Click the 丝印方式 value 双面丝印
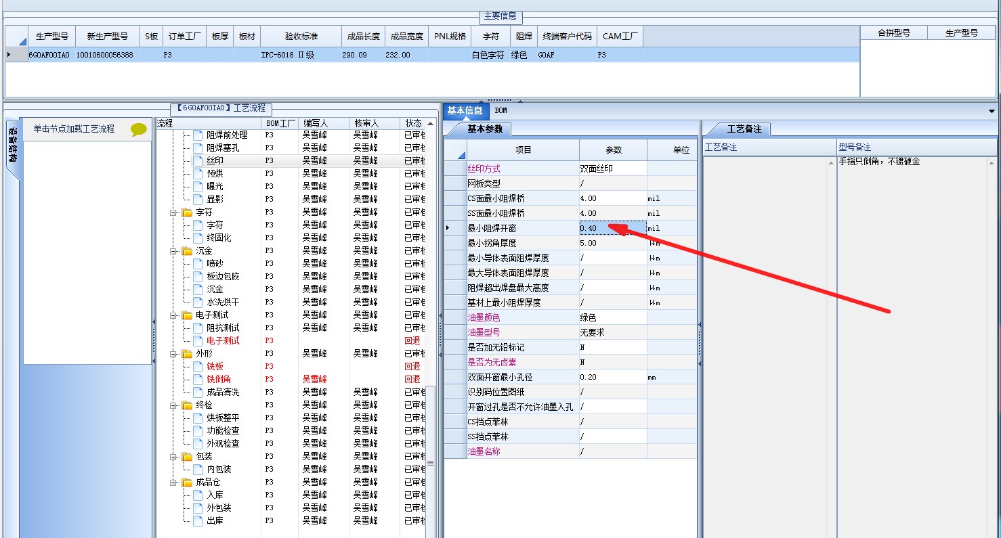Screen dimensions: 1001x538 click(x=613, y=169)
